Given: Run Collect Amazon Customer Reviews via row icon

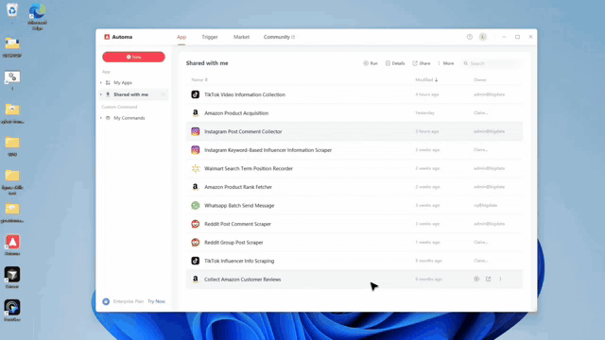Looking at the screenshot, I should click(x=476, y=280).
